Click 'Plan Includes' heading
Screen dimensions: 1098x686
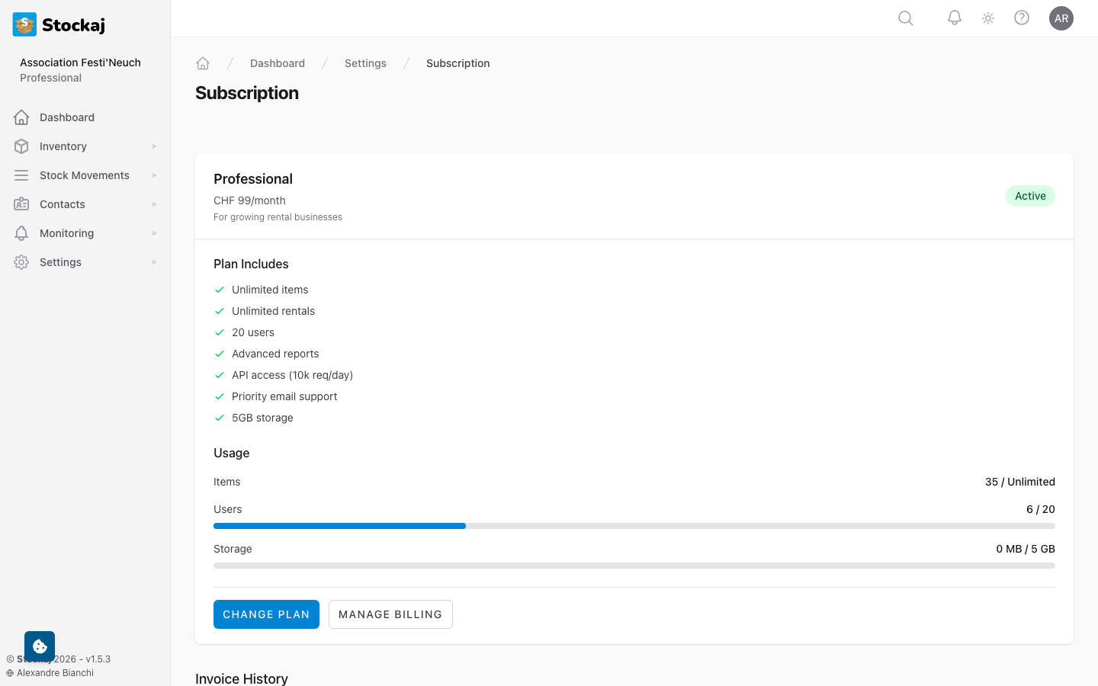pos(251,264)
